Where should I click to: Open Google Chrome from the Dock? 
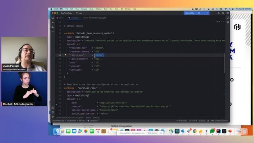coord(195,131)
